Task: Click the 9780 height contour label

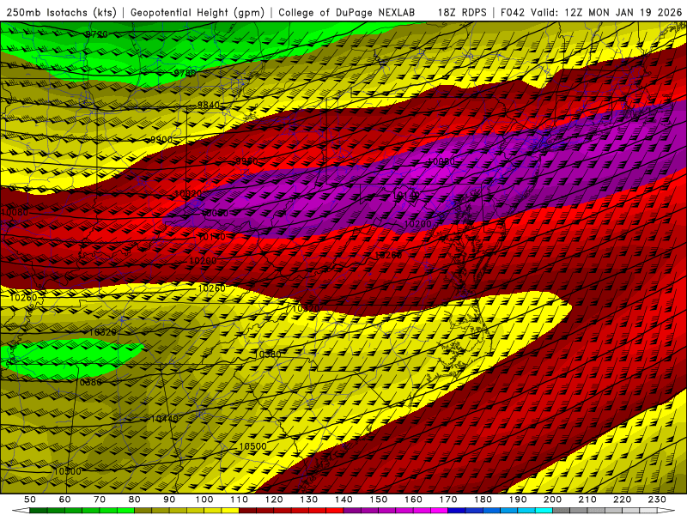Action: pyautogui.click(x=185, y=73)
